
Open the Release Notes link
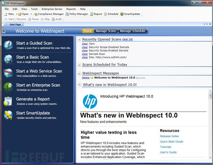click(x=169, y=136)
